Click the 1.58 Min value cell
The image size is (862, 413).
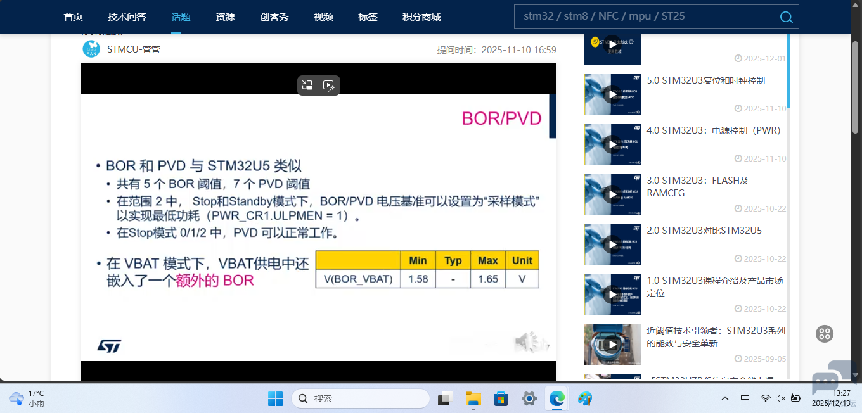[418, 279]
